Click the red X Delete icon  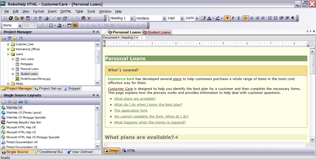pos(89,18)
